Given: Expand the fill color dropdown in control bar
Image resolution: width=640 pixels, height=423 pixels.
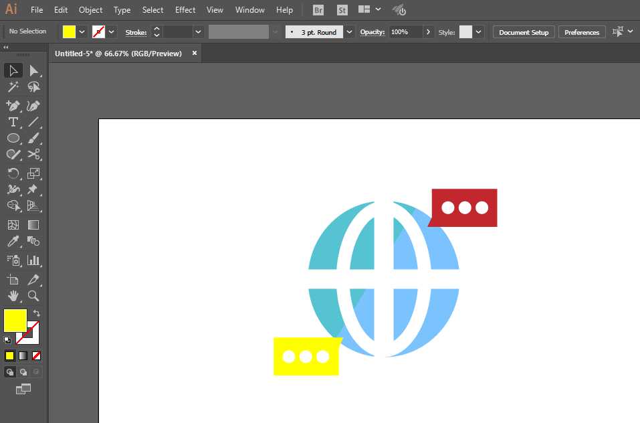Looking at the screenshot, I should point(82,32).
